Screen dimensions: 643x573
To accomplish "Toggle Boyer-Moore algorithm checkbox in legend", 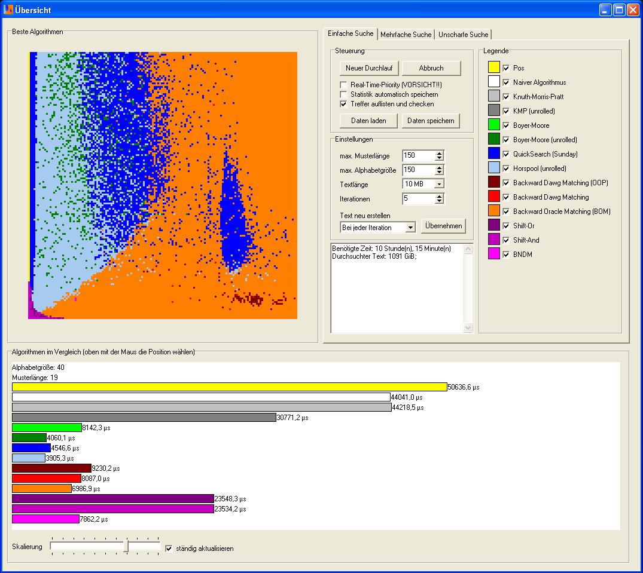I will coord(507,125).
